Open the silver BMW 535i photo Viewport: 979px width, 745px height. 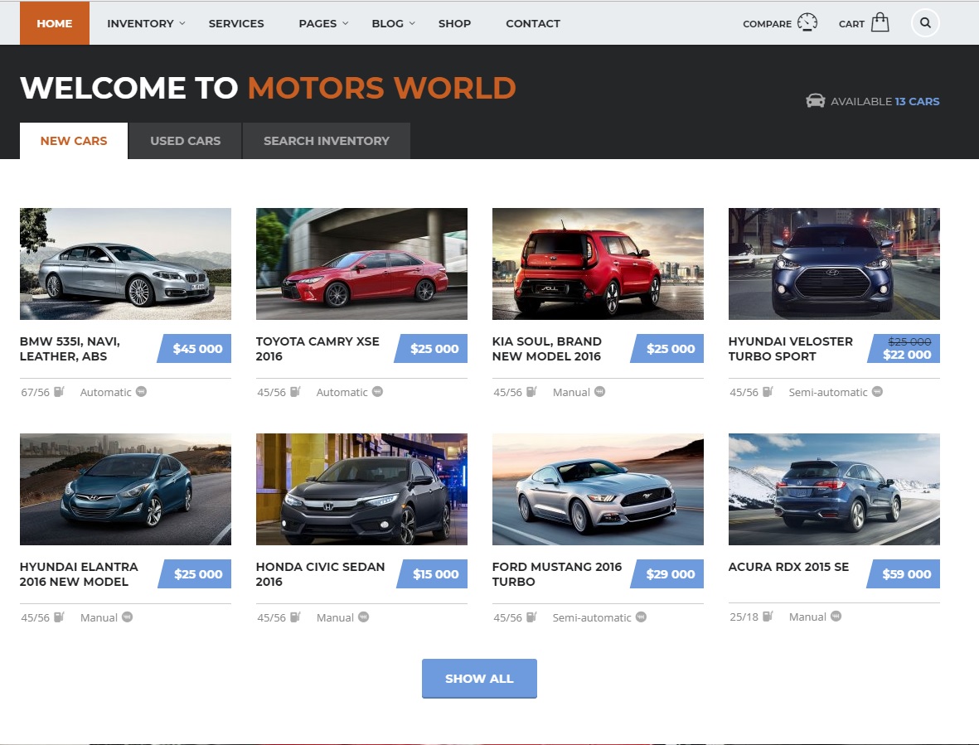pos(125,264)
